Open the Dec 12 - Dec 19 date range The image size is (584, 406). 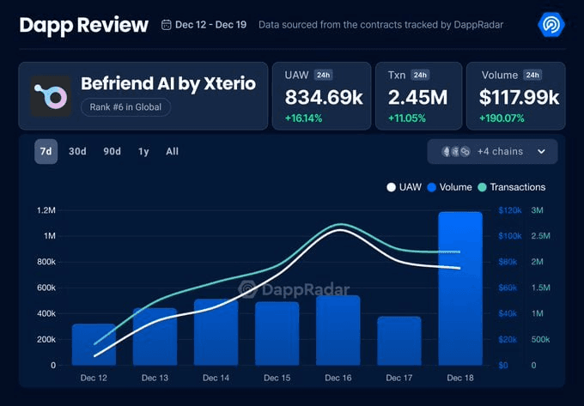tap(210, 25)
